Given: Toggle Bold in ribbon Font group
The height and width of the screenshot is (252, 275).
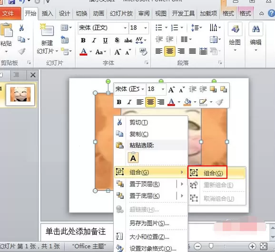Looking at the screenshot, I should coord(83,40).
